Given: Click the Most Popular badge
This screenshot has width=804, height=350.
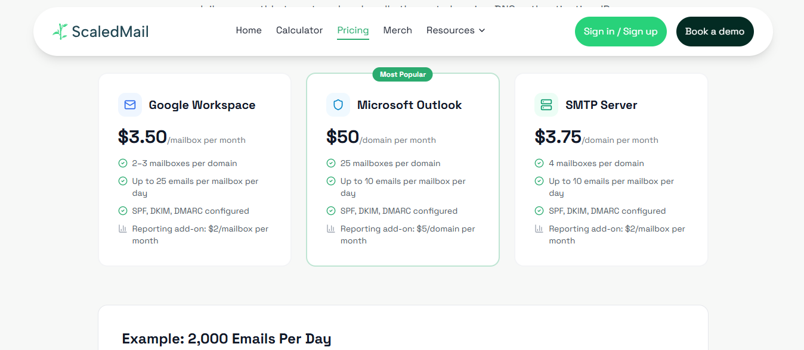Looking at the screenshot, I should (403, 74).
